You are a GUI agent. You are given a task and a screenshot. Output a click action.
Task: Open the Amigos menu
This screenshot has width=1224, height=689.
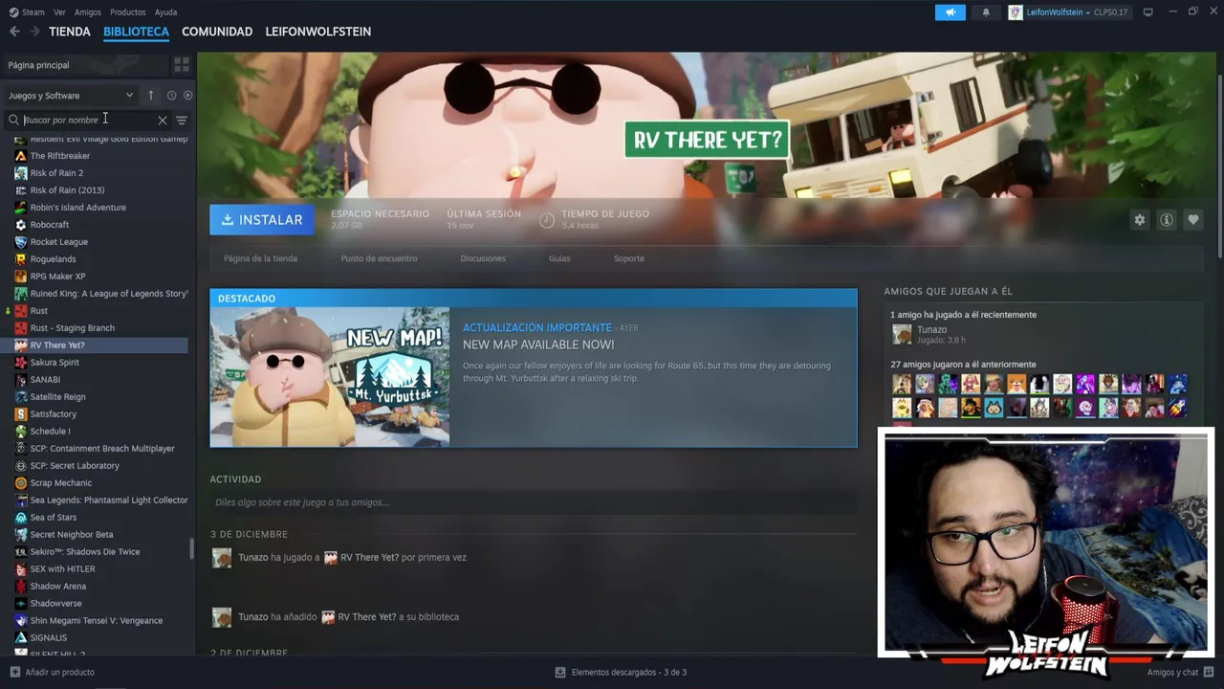click(88, 12)
